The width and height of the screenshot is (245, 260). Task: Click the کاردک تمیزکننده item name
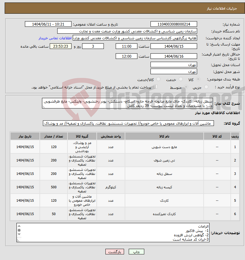(164, 214)
